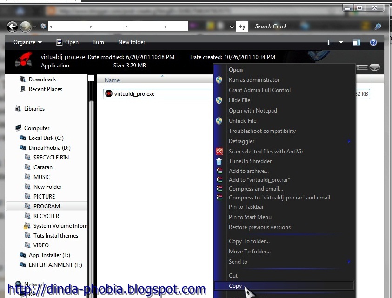Open System Volume Information folder

point(55,226)
